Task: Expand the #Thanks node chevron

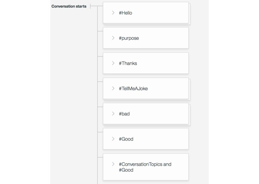Action: coord(113,63)
